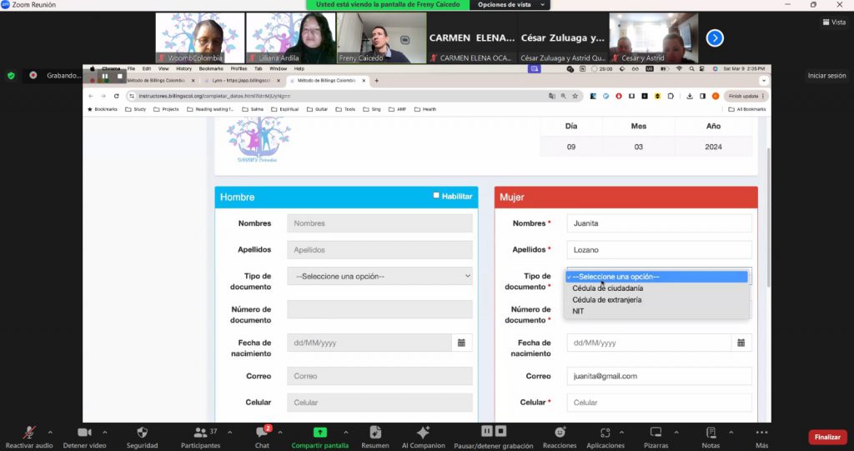The width and height of the screenshot is (854, 451).
Task: Click Finish update button in Chrome
Action: (x=746, y=96)
